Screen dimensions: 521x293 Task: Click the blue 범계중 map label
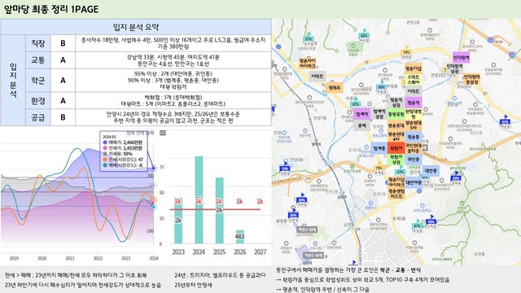(x=379, y=148)
